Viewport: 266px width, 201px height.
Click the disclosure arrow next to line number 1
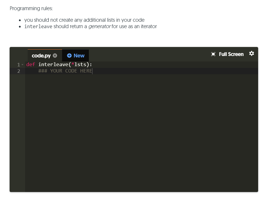pyautogui.click(x=22, y=64)
